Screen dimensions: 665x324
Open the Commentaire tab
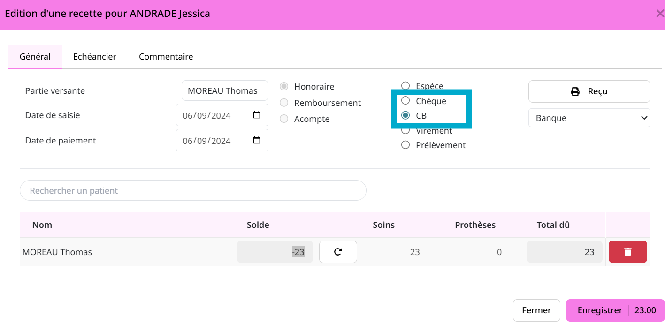(x=166, y=57)
